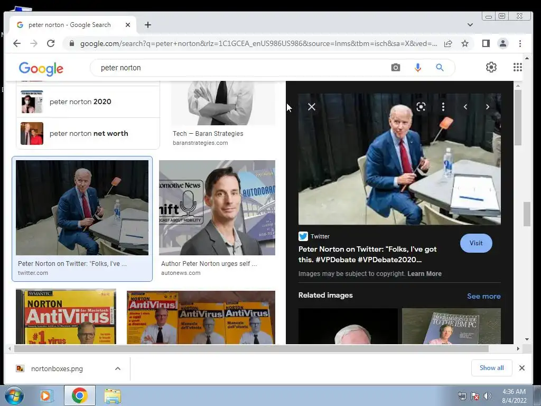The height and width of the screenshot is (406, 541).
Task: Click the horizontal page scrollbar
Action: point(251,349)
